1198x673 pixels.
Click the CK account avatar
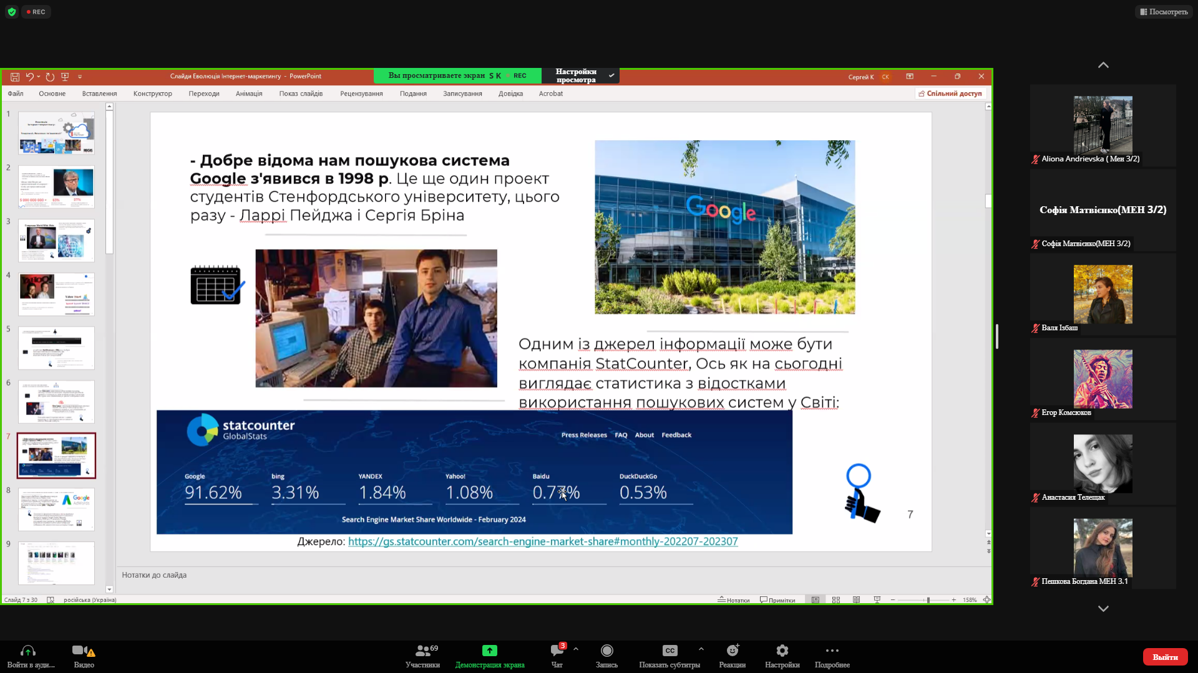pyautogui.click(x=885, y=77)
